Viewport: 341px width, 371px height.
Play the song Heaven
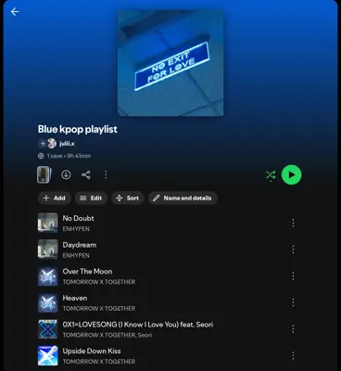coord(75,298)
